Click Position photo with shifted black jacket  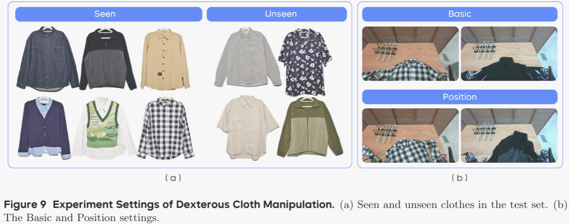(509, 135)
